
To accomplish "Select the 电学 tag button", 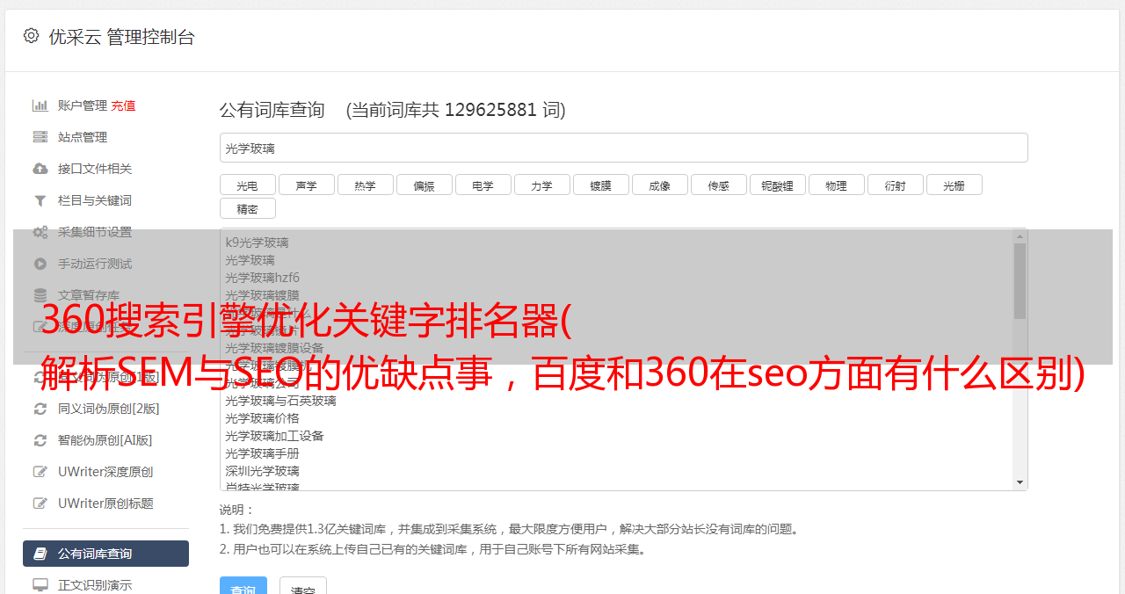I will (x=483, y=185).
